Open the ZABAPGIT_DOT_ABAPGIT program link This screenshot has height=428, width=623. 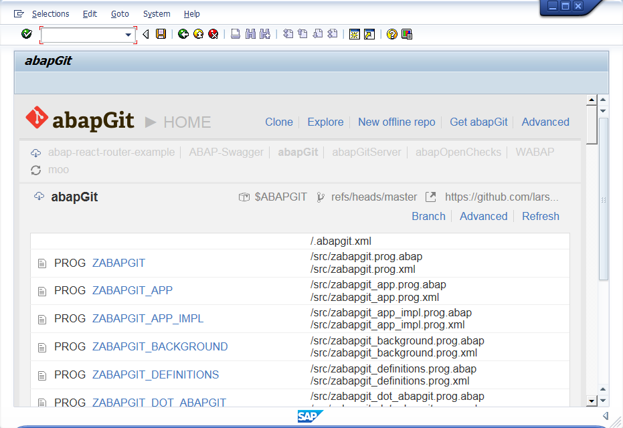tap(159, 402)
